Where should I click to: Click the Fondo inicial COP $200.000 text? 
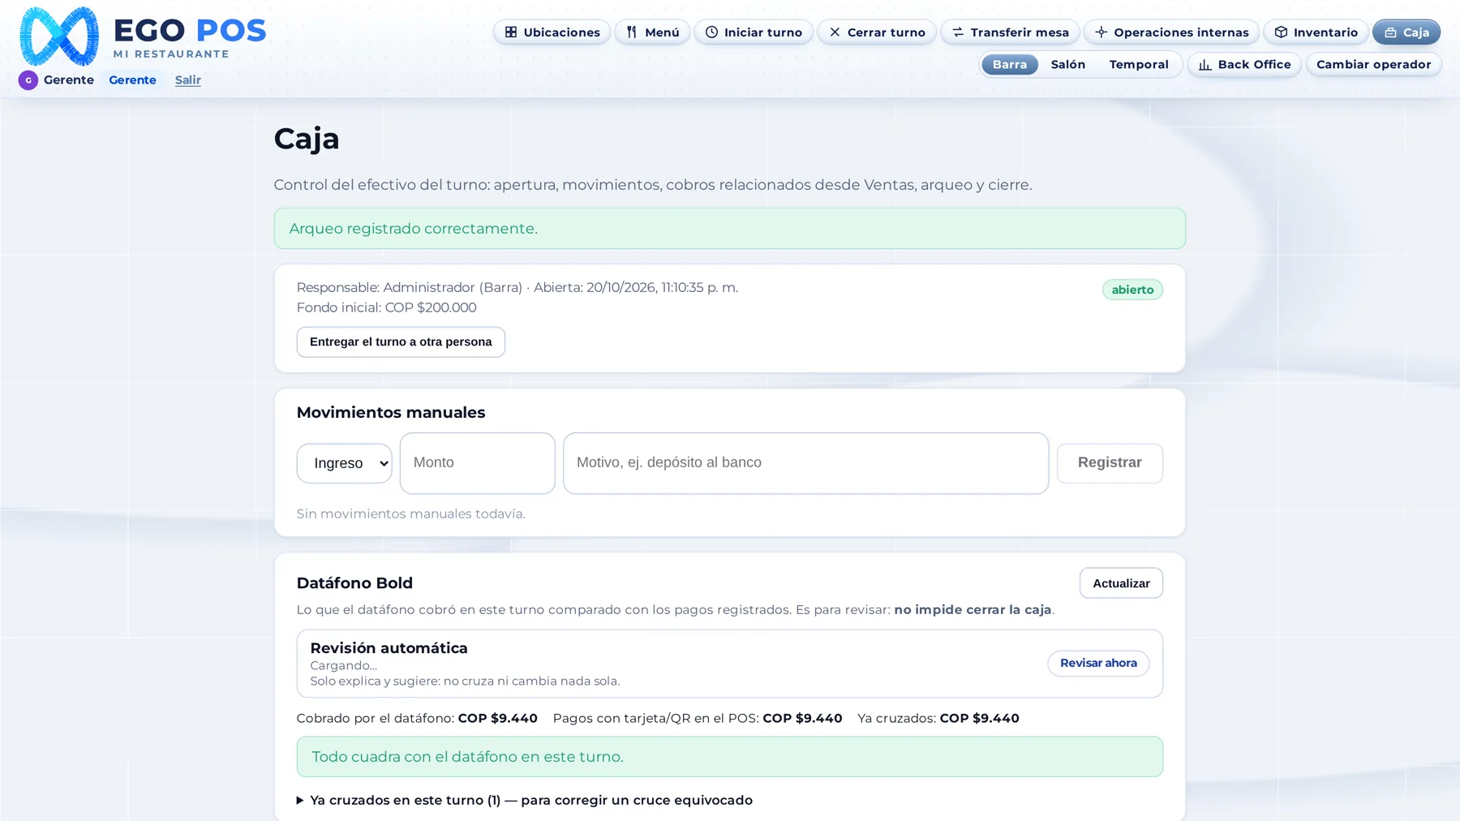click(x=386, y=307)
